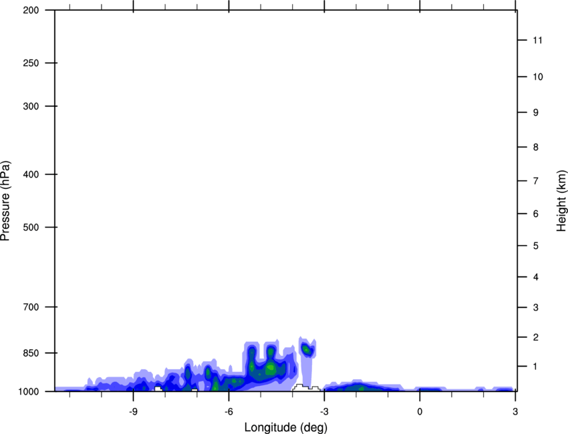Click the isolated contour blob near 850 hPa
Image resolution: width=568 pixels, height=434 pixels.
pos(307,349)
